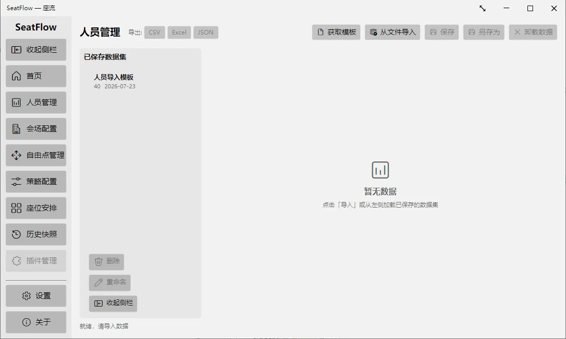Click the SeatFlow sidebar logo text

coord(36,27)
